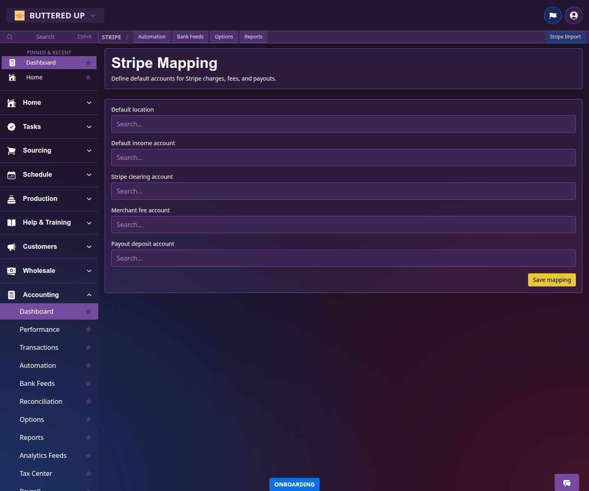This screenshot has height=491, width=589.
Task: Select the Sourcing shopping cart icon
Action: 11,150
